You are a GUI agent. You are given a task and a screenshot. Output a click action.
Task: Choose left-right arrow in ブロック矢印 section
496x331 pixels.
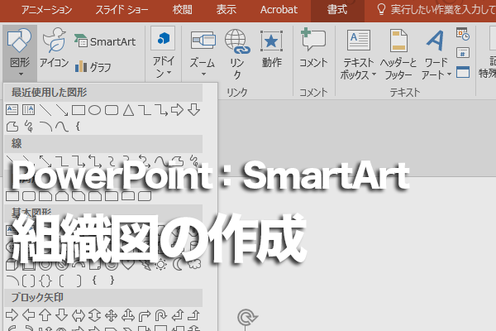79,315
